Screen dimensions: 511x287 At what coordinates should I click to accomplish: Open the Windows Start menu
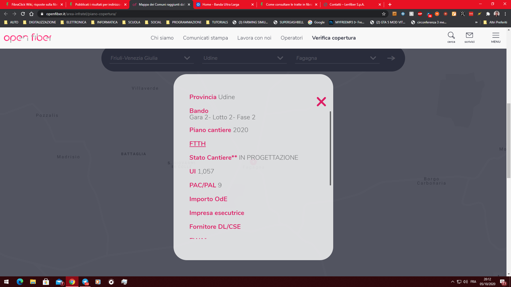click(x=6, y=282)
